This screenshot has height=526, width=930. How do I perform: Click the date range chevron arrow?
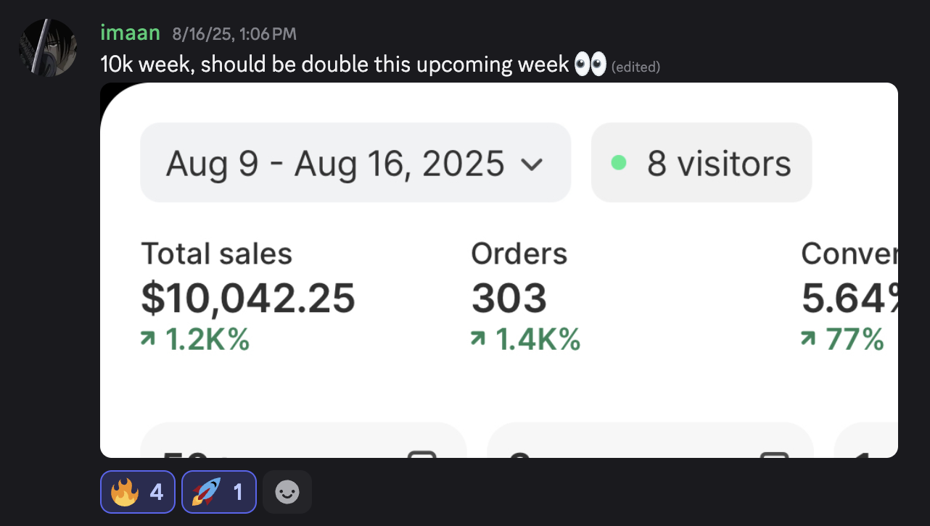(532, 164)
